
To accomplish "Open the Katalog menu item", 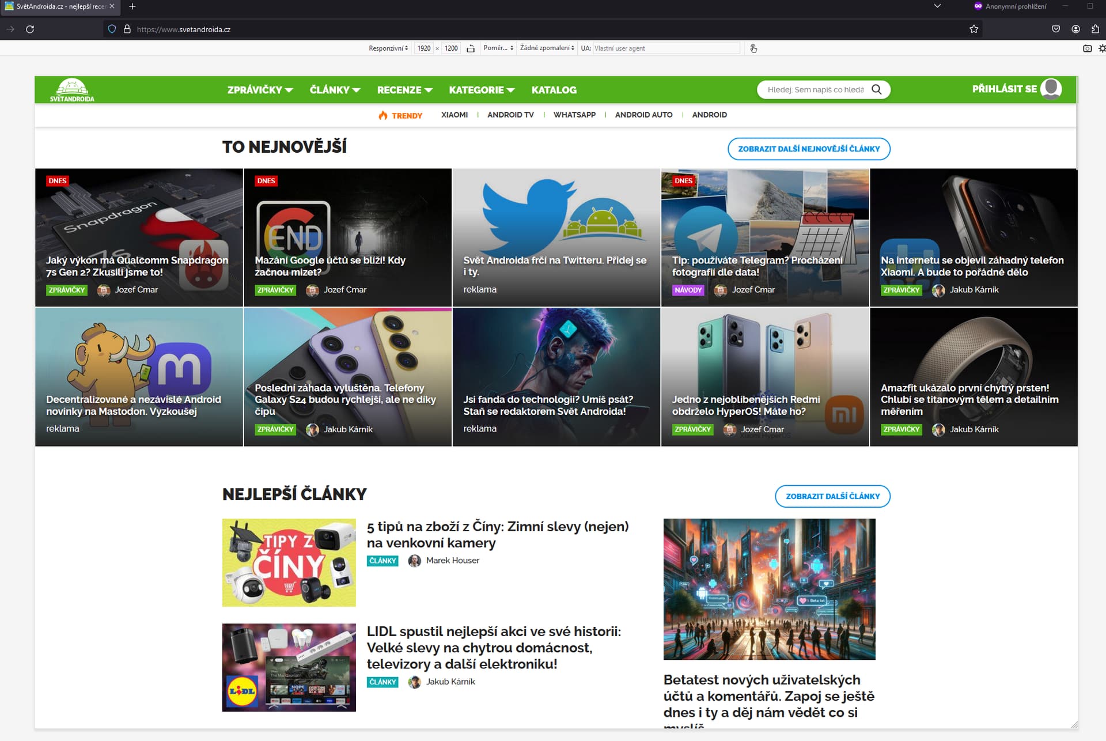I will click(554, 90).
